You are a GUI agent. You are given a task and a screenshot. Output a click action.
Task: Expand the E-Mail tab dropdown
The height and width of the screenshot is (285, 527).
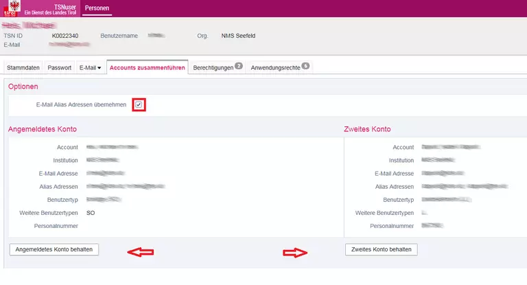[x=90, y=68]
